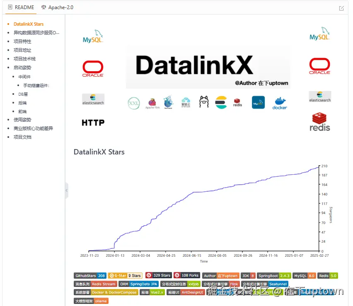Click the Ollama llama logo
353x306 pixels.
[203, 102]
